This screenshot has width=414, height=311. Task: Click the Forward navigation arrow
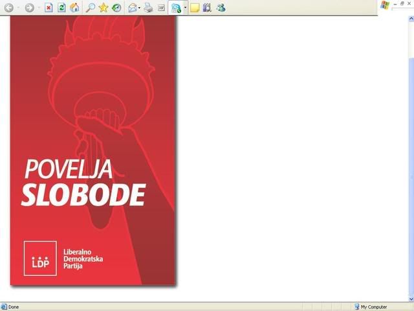pyautogui.click(x=29, y=8)
